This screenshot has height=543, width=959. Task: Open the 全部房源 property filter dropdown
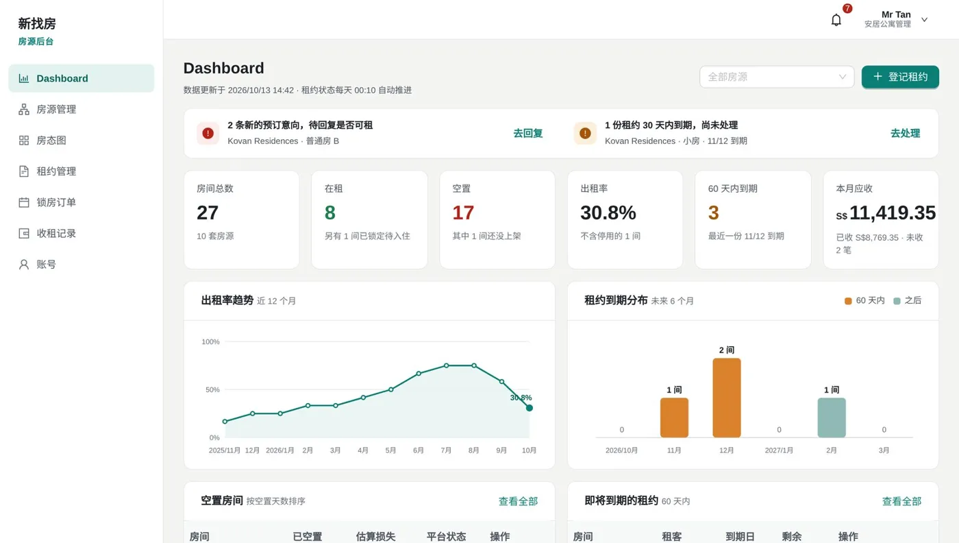coord(777,77)
